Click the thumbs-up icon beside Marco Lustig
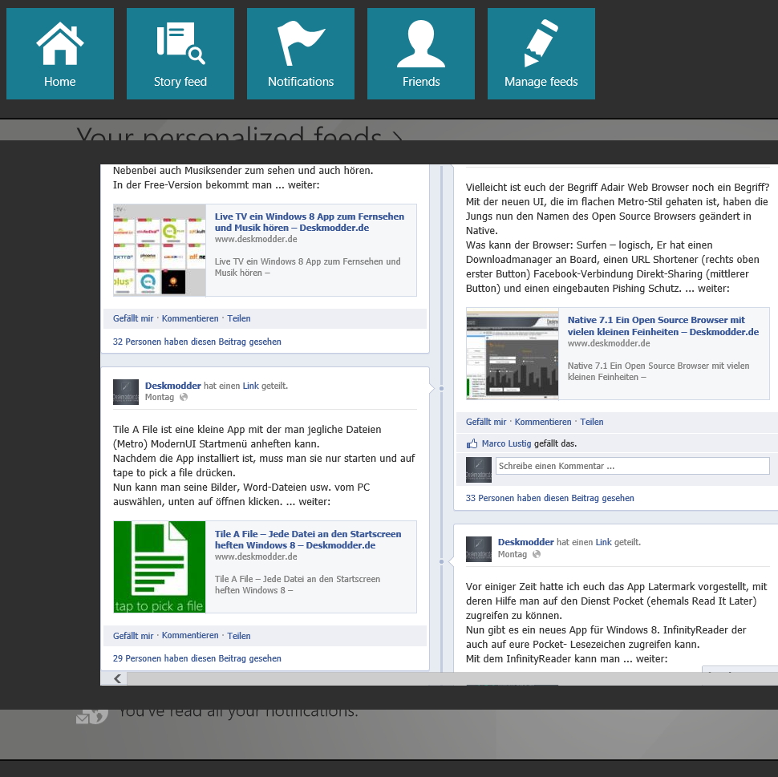The image size is (778, 777). point(472,443)
